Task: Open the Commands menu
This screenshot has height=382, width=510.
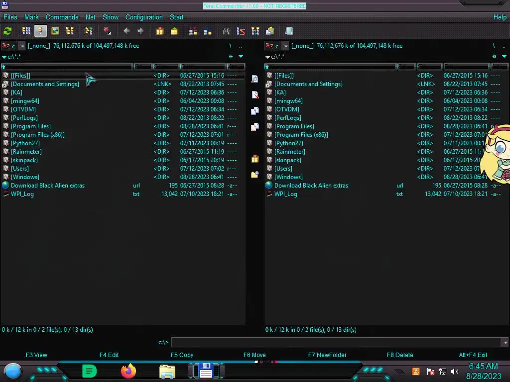Action: pos(62,17)
